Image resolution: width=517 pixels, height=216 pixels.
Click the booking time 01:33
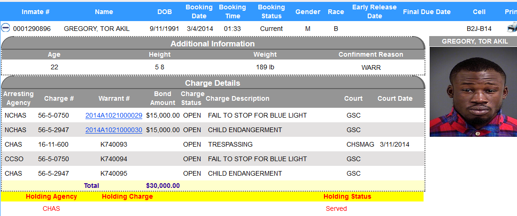pyautogui.click(x=232, y=29)
